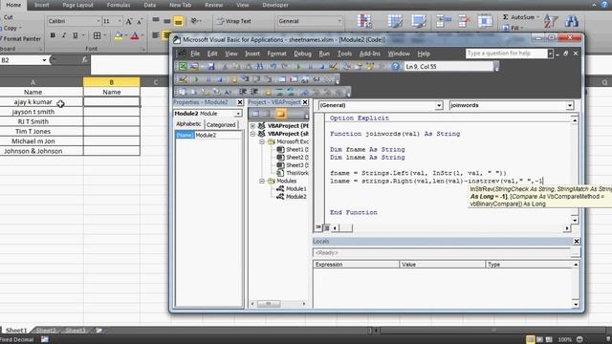The image size is (612, 344).
Task: Click View Microsoft Excel icon in VBA toolbar
Action: (183, 66)
